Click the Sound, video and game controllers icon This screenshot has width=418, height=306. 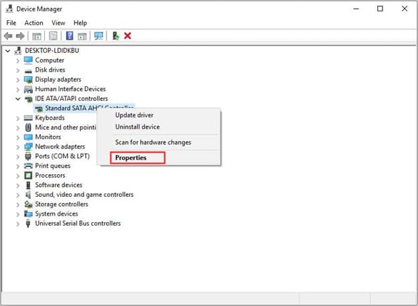click(28, 195)
